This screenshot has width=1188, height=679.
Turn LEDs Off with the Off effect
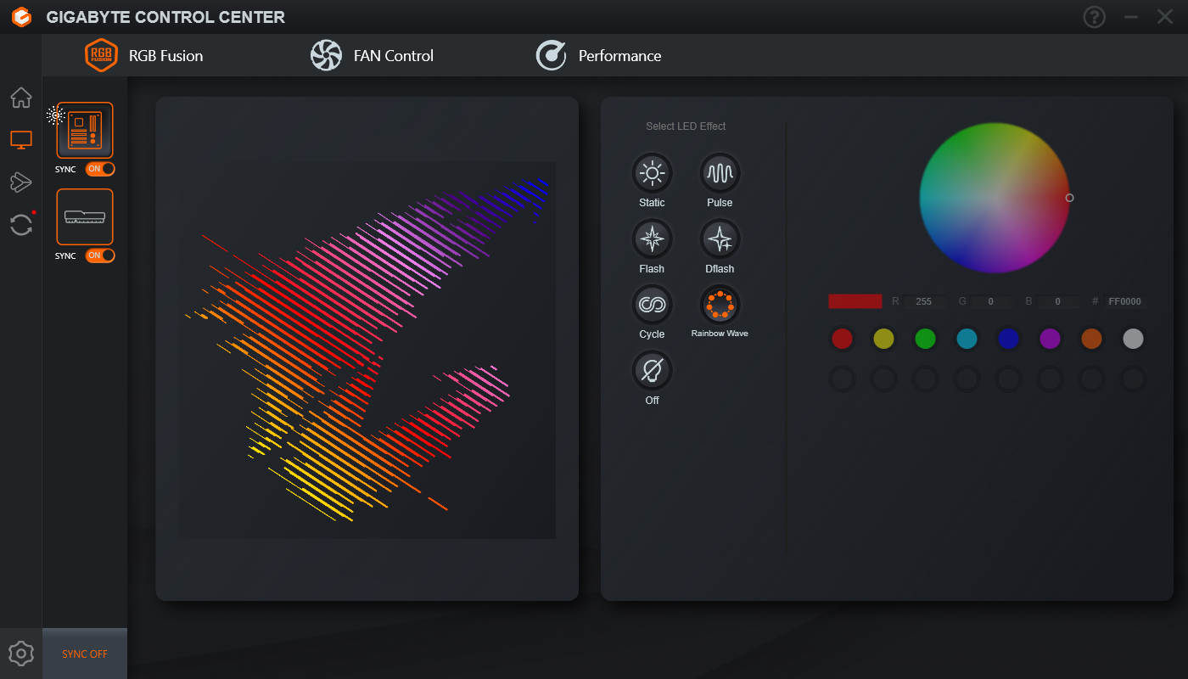pyautogui.click(x=652, y=371)
